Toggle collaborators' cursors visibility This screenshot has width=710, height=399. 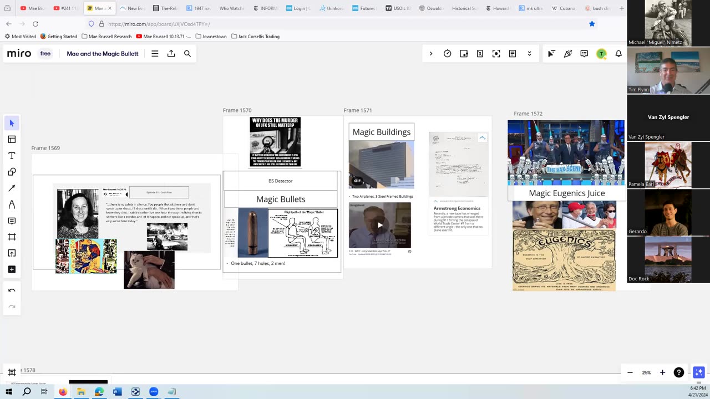coord(551,54)
